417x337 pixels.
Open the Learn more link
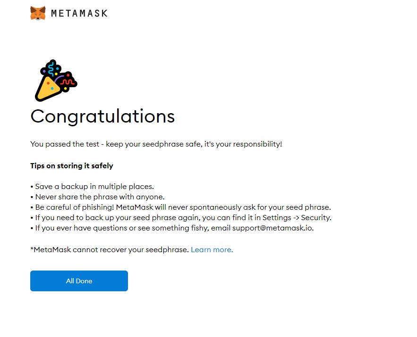(212, 250)
